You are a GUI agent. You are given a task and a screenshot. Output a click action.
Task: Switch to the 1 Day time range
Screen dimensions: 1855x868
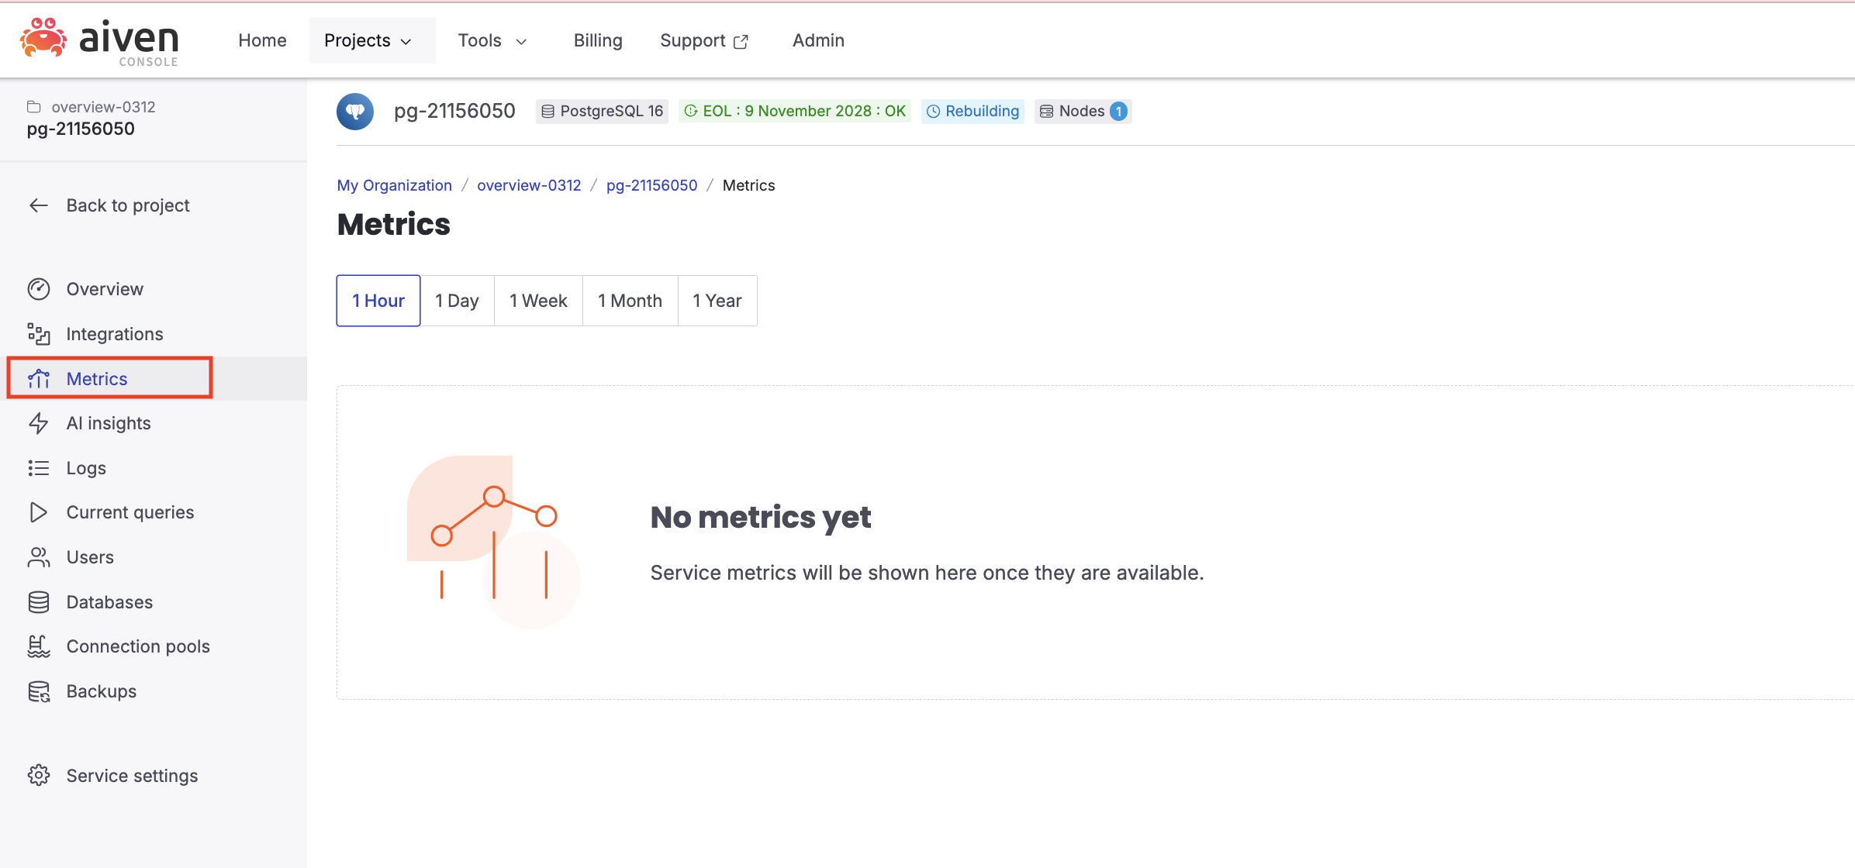click(457, 301)
